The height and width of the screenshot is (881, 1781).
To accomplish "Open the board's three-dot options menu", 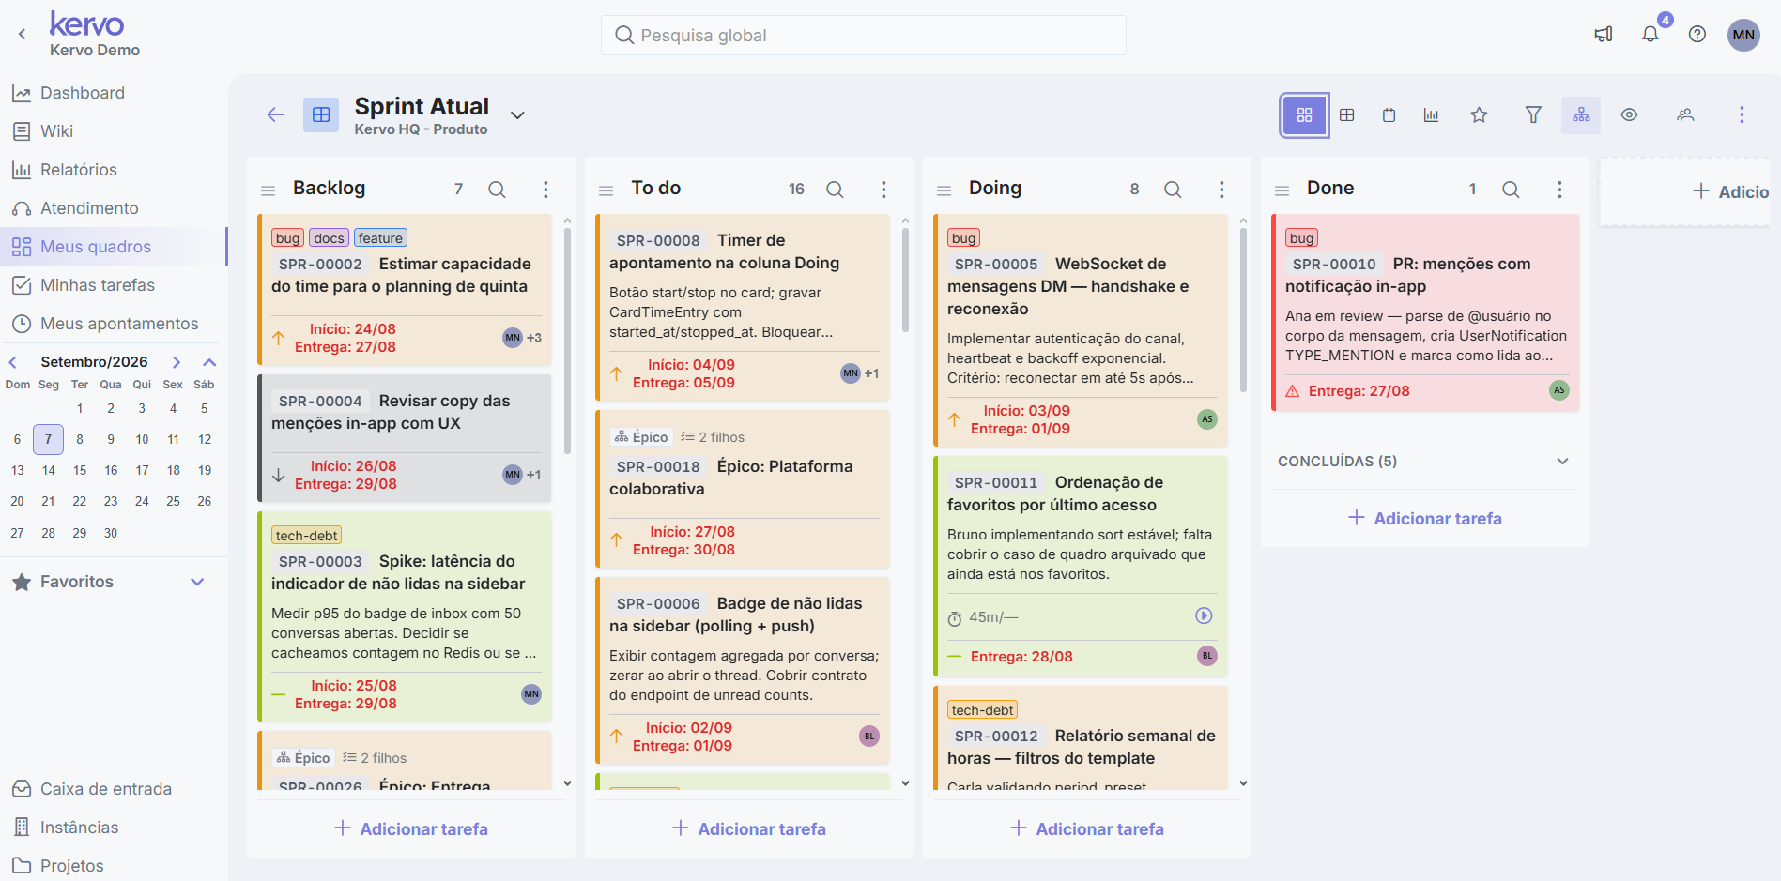I will (x=1742, y=115).
